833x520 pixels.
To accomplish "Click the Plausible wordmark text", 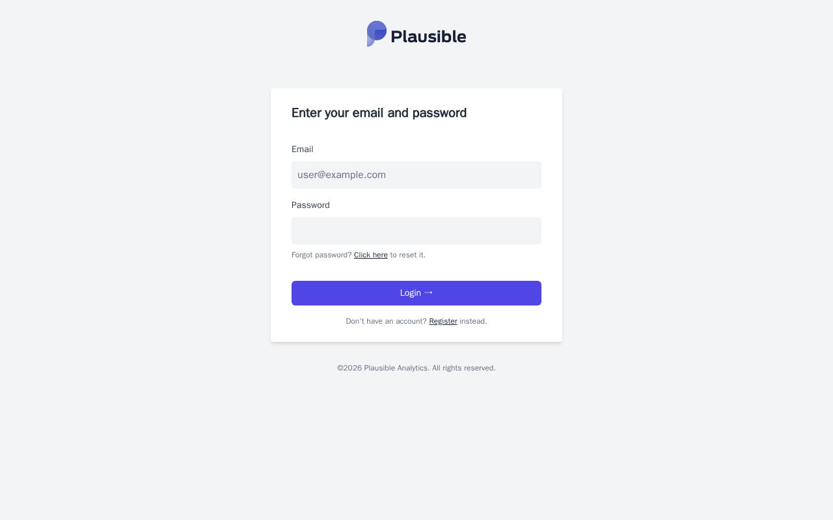I will click(x=428, y=36).
